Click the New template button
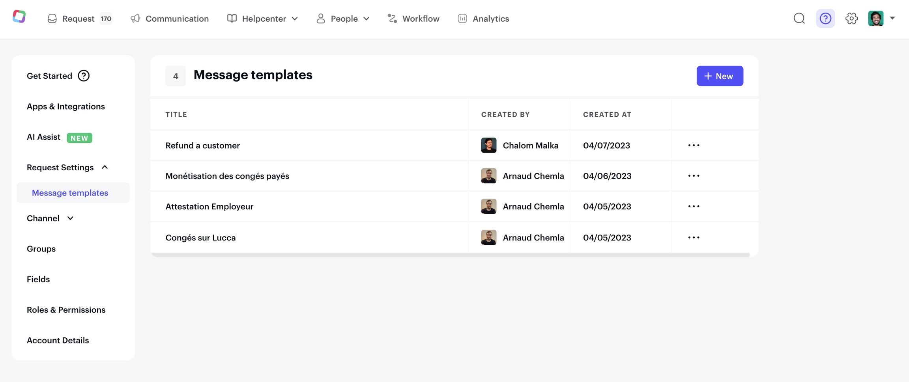 (720, 76)
